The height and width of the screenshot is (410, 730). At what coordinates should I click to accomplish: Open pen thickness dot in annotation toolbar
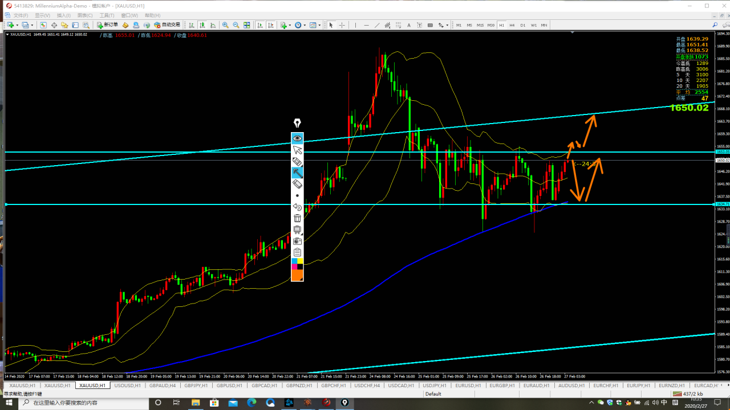(x=297, y=195)
